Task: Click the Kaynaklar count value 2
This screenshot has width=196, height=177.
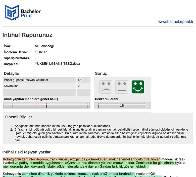Action: pyautogui.click(x=79, y=86)
